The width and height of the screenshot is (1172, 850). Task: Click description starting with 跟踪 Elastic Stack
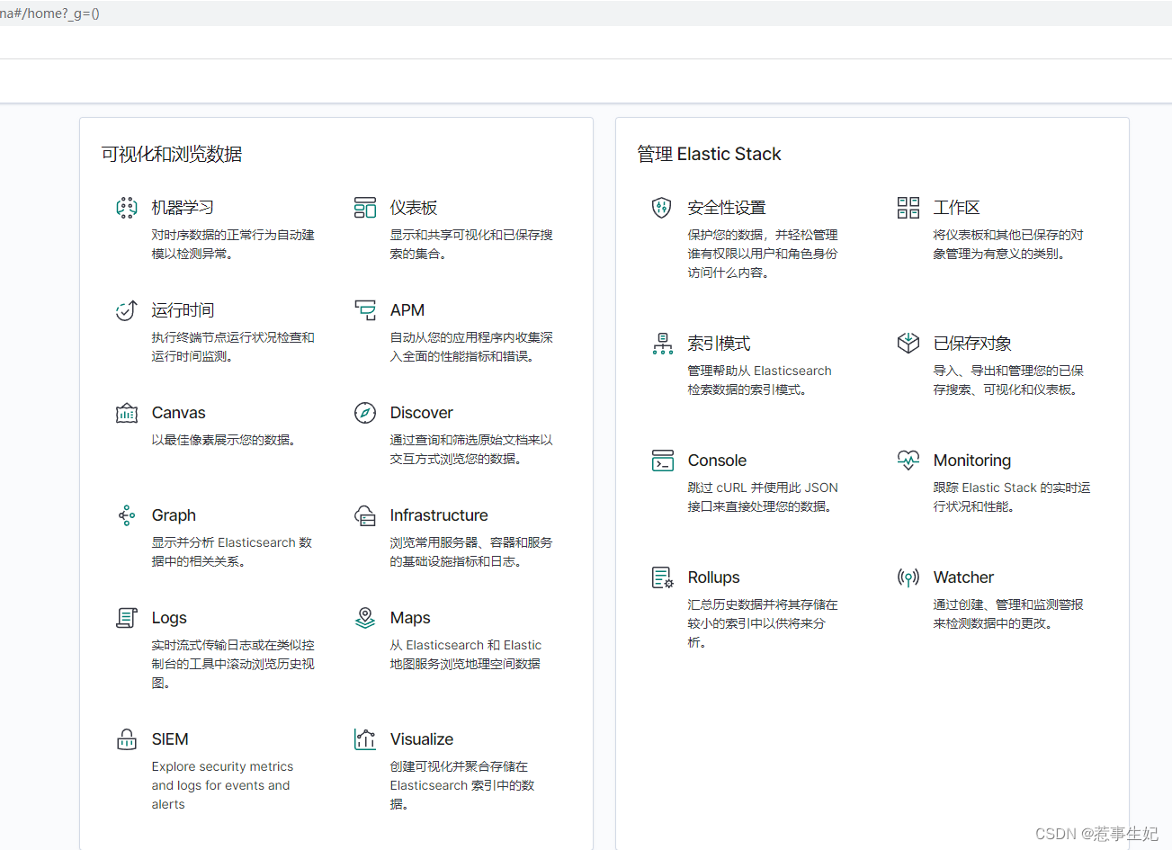tap(1012, 497)
